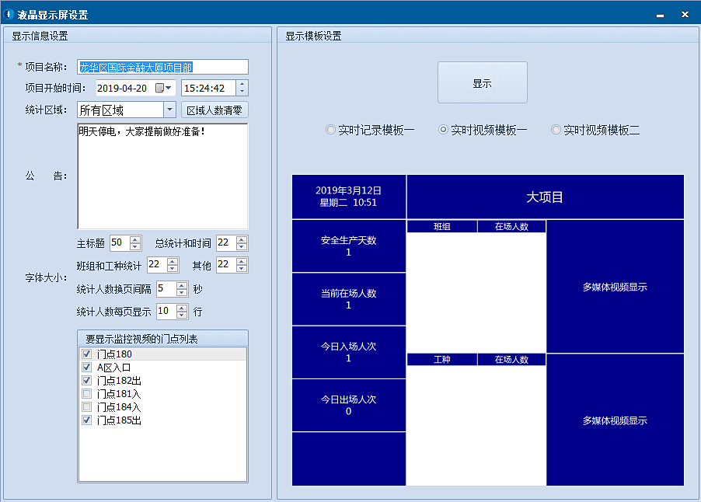Click the app icon in title bar
Image resolution: width=701 pixels, height=502 pixels.
click(x=9, y=14)
